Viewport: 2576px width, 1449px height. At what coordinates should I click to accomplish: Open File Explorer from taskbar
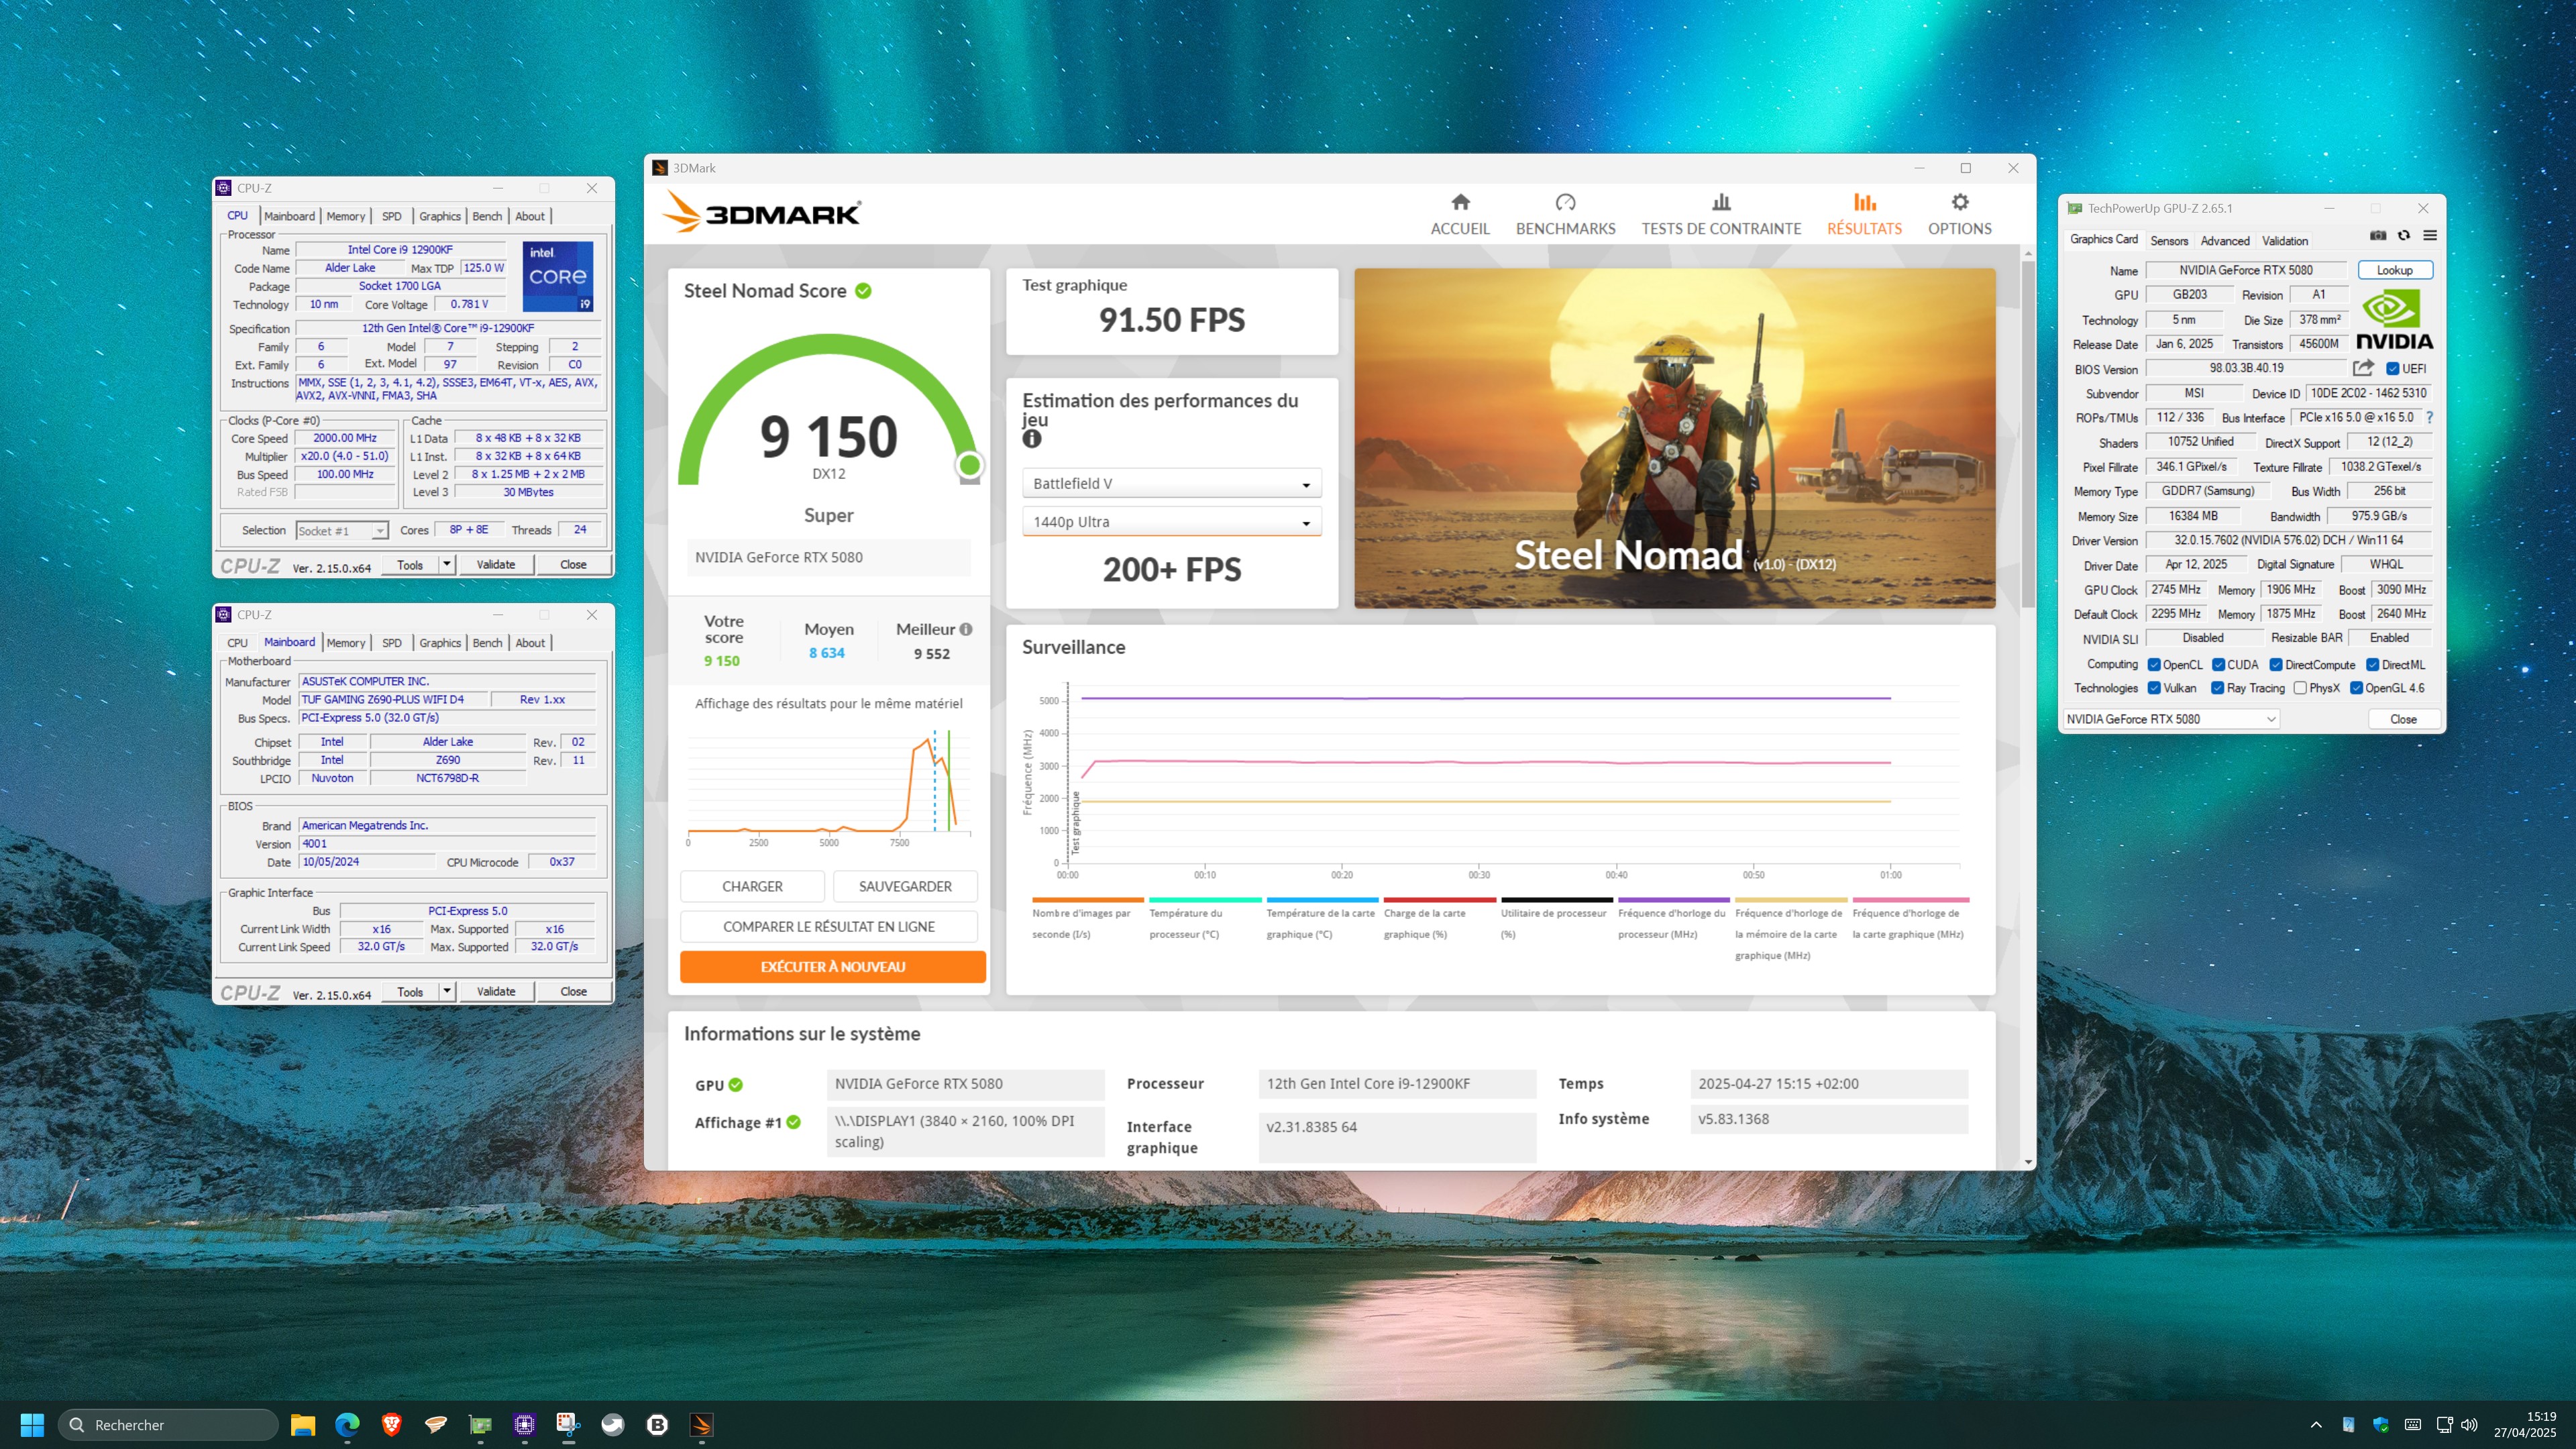tap(302, 1424)
